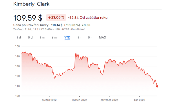
Task: Click the 110,14 $ after-hours price
Action: [57, 25]
